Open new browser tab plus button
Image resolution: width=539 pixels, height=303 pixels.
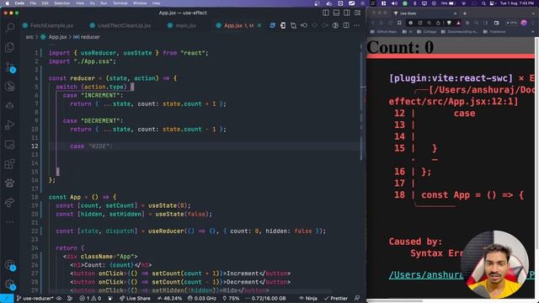point(465,13)
